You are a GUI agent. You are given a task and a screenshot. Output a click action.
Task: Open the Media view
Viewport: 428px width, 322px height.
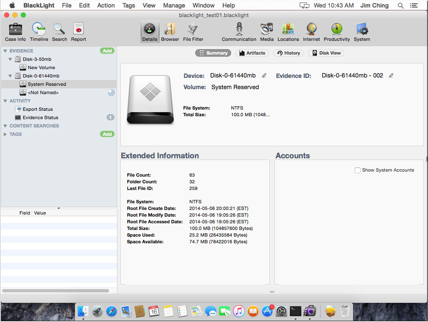(267, 32)
